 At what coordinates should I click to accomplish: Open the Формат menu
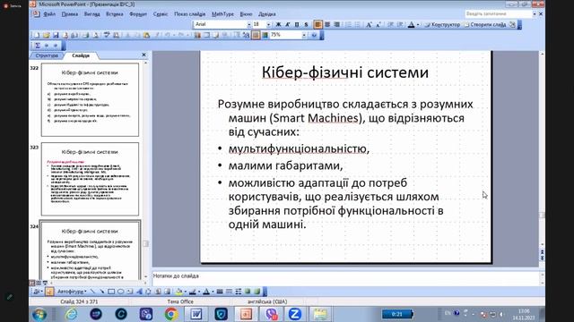pyautogui.click(x=138, y=14)
